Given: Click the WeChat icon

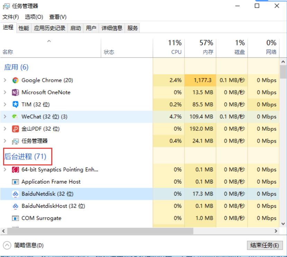Looking at the screenshot, I should click(15, 117).
